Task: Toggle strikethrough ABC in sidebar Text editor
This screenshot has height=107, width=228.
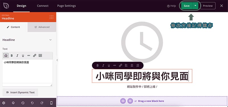Action: click(x=29, y=55)
